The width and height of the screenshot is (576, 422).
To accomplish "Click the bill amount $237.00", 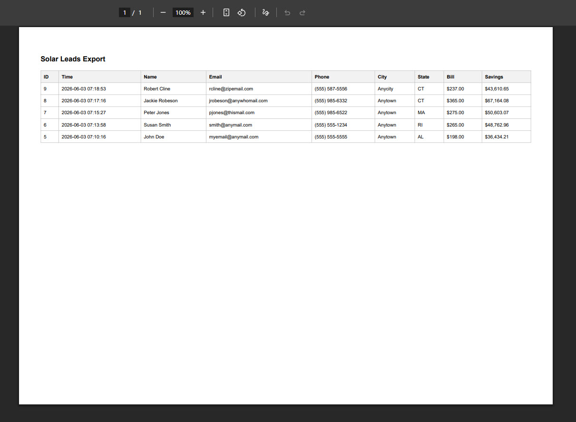I will tap(455, 88).
